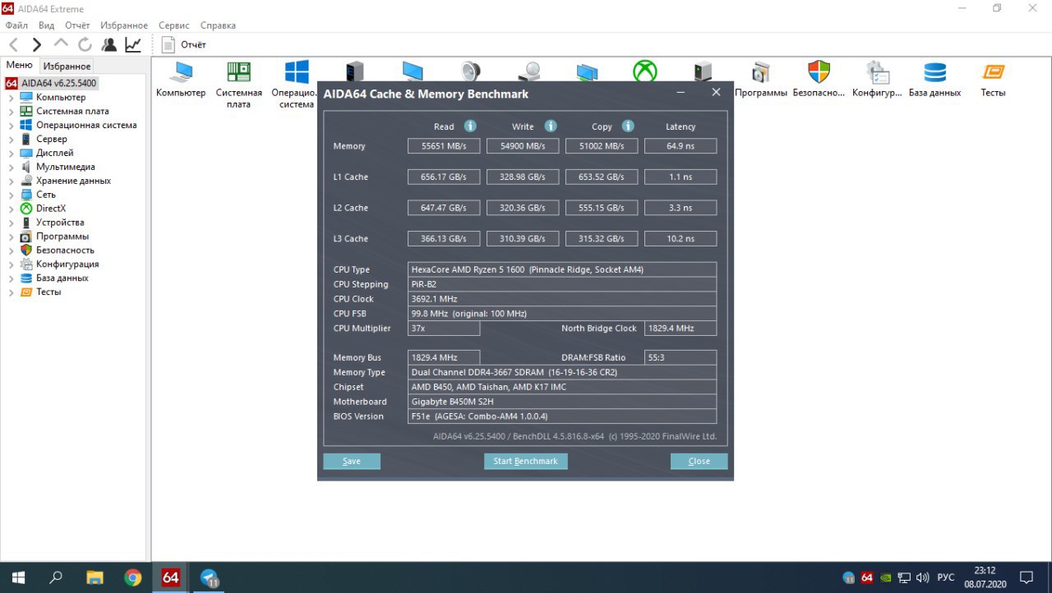Click the DirectX Xbox icon in main pane
Image resolution: width=1052 pixels, height=593 pixels.
pyautogui.click(x=644, y=71)
